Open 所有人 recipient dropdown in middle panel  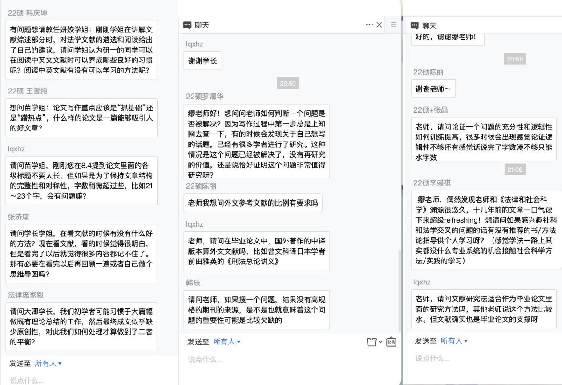click(226, 342)
